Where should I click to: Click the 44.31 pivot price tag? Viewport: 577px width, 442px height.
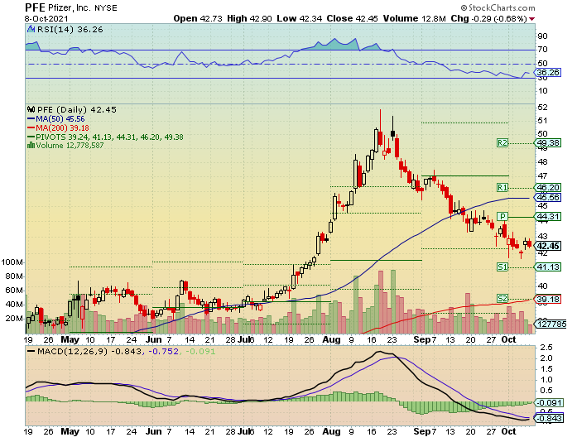(x=548, y=217)
